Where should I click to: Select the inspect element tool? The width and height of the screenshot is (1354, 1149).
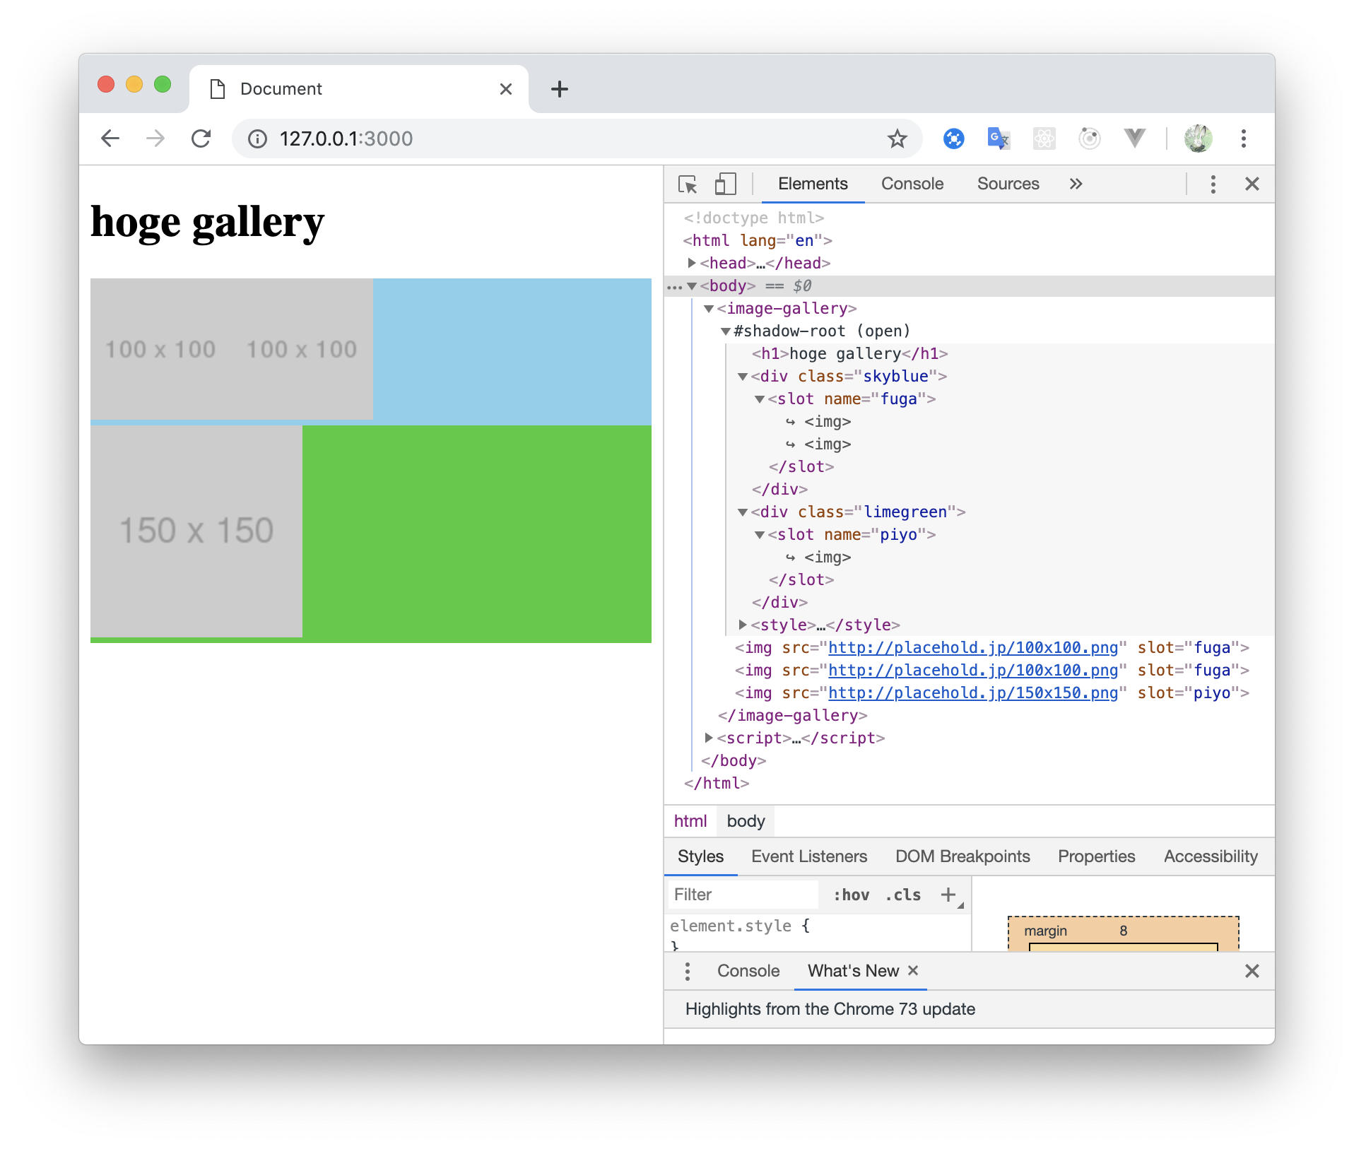(x=688, y=183)
